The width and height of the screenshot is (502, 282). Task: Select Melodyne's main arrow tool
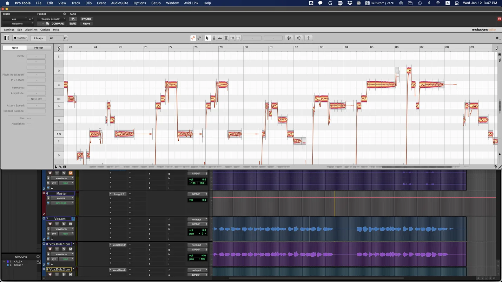(x=207, y=38)
